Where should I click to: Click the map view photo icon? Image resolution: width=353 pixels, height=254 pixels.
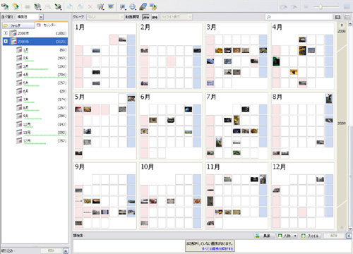[143, 6]
